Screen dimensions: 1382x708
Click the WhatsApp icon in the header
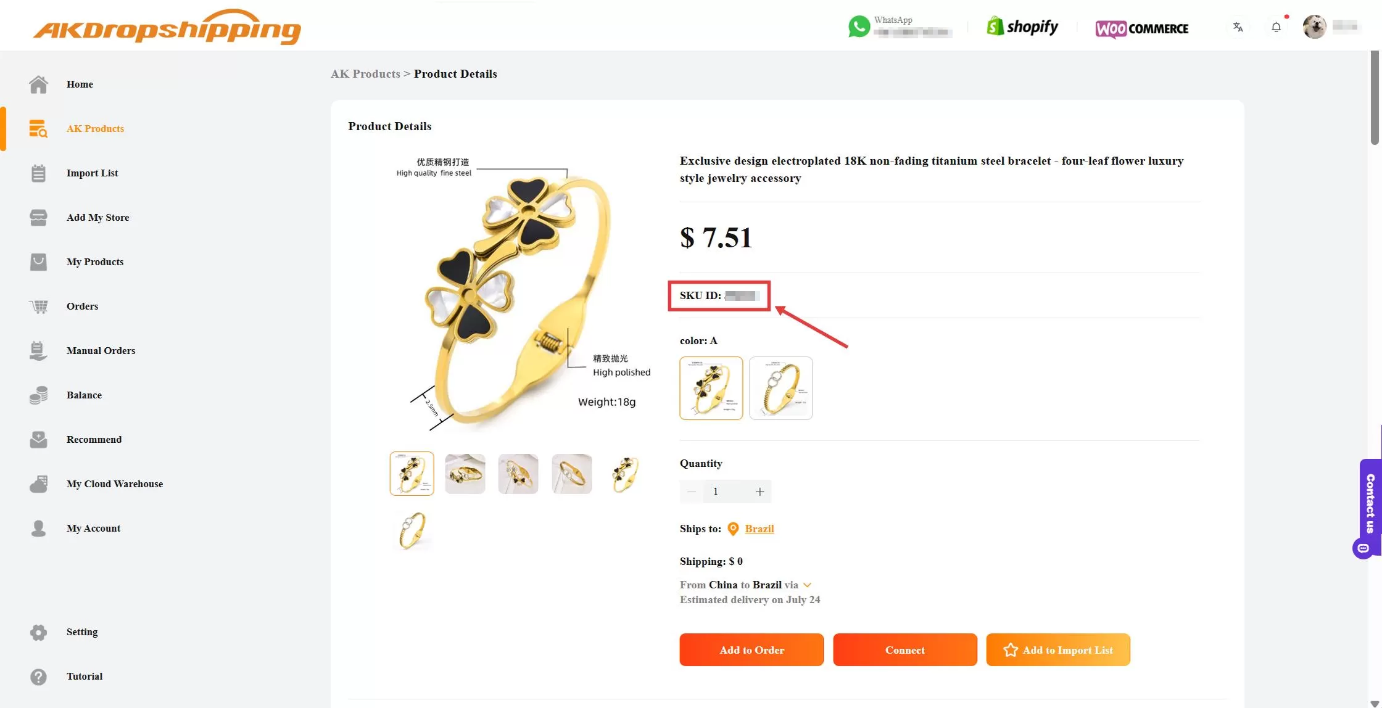859,26
